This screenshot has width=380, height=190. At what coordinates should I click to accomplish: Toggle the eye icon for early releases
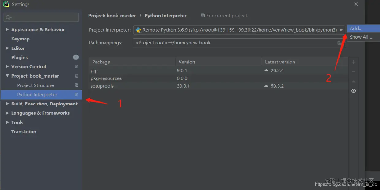point(353,91)
